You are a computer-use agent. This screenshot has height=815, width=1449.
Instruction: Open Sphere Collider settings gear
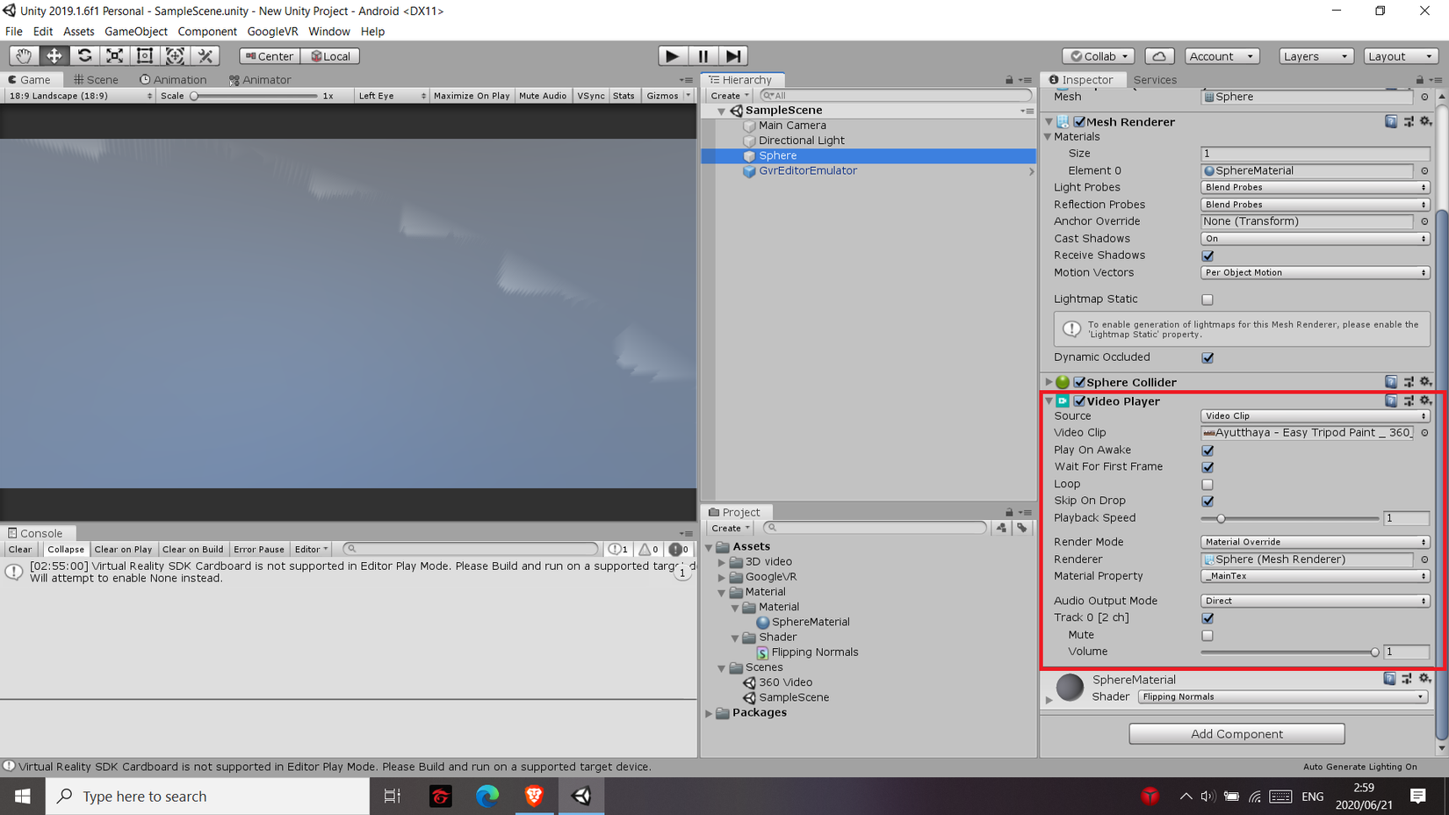[1425, 382]
